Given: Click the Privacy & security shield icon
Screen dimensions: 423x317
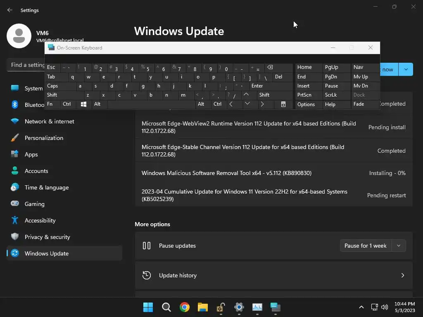Looking at the screenshot, I should [15, 237].
